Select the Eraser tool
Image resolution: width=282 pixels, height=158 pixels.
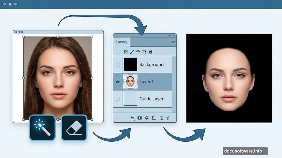pos(74,128)
